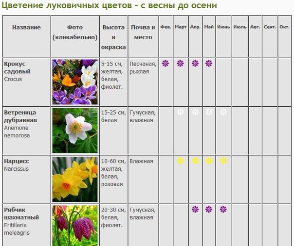Click the white flower icon in anemone June cell

tap(223, 112)
